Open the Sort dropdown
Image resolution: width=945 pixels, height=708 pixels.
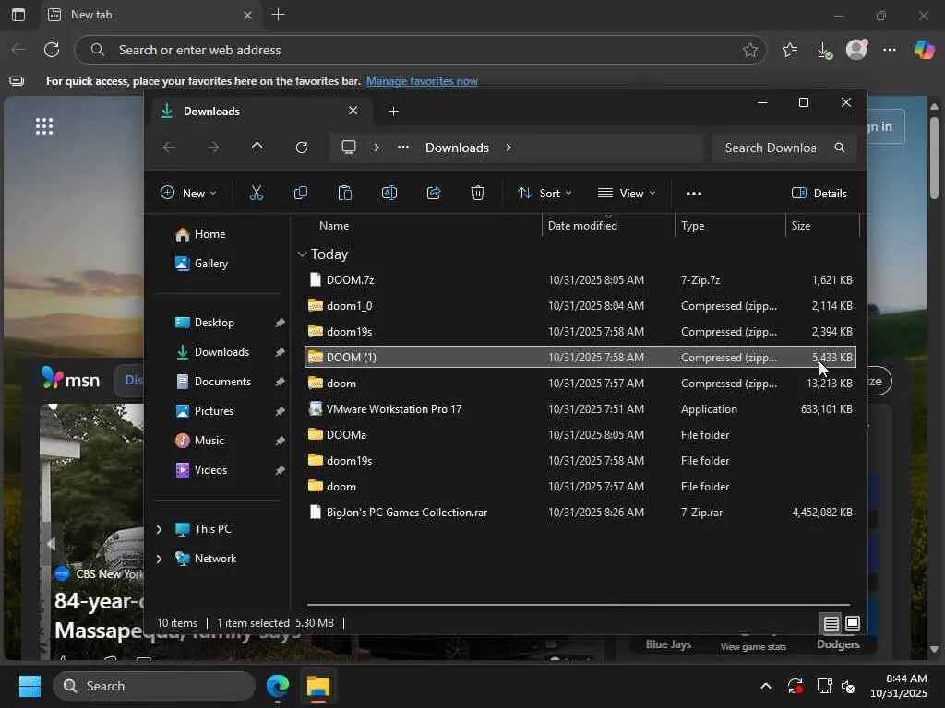(x=544, y=194)
